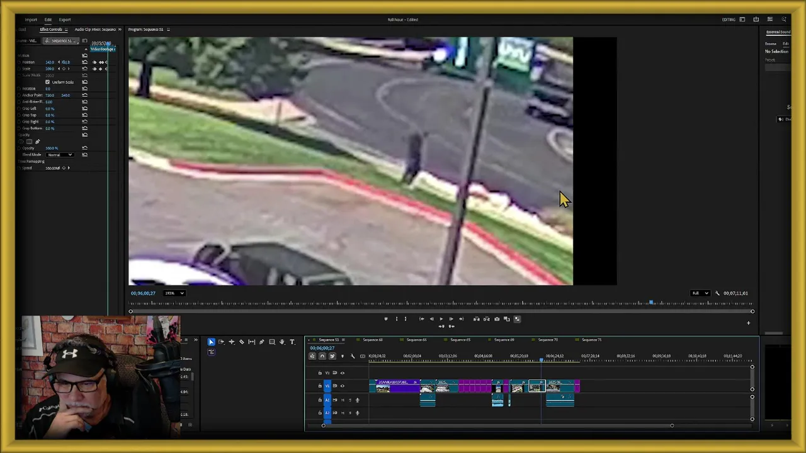
Task: Expand Speed property arrow under Time Remapping
Action: 69,168
